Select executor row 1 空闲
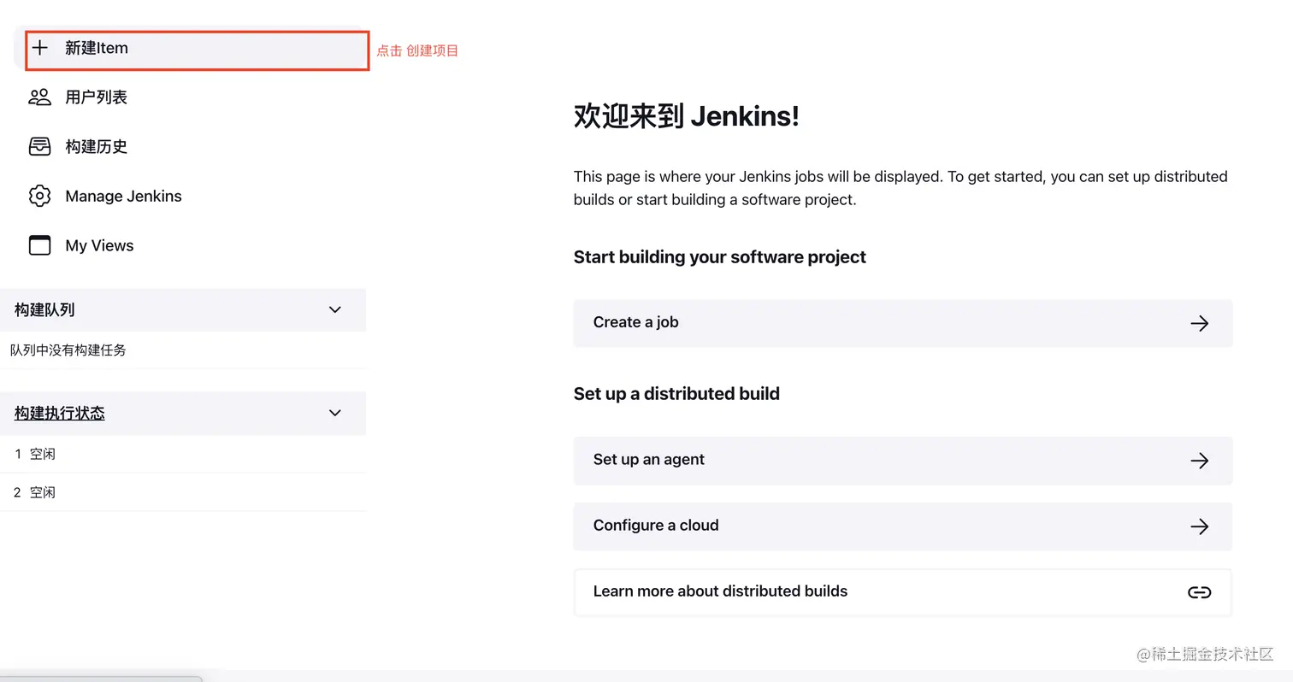 [183, 454]
